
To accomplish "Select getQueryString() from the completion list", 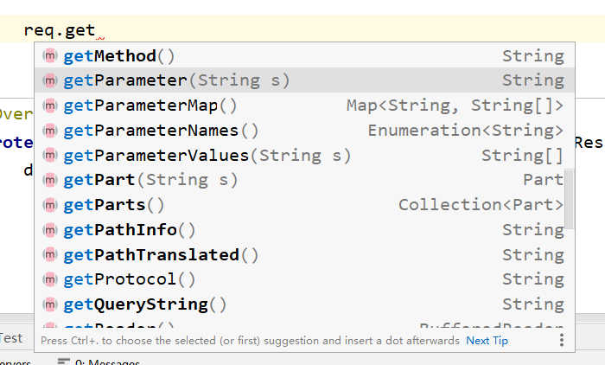I will (x=145, y=304).
